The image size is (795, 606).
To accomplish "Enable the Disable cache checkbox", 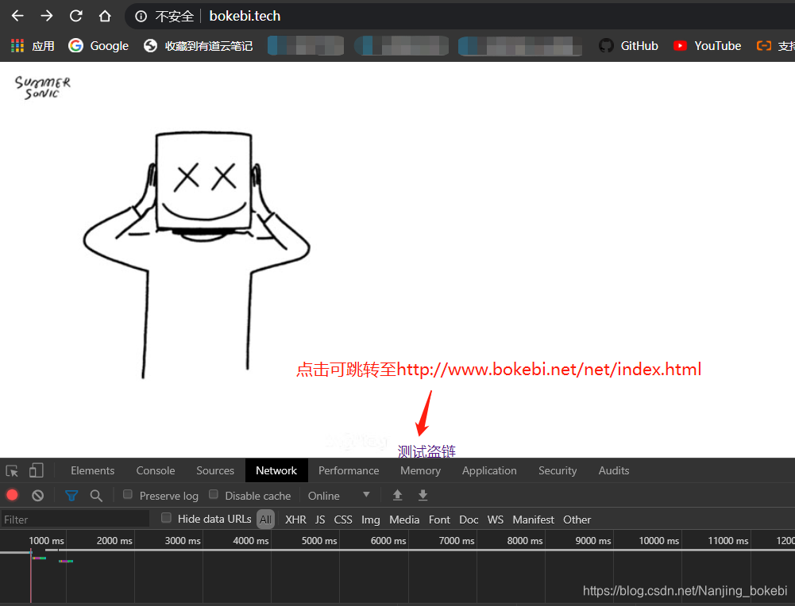I will [x=214, y=495].
